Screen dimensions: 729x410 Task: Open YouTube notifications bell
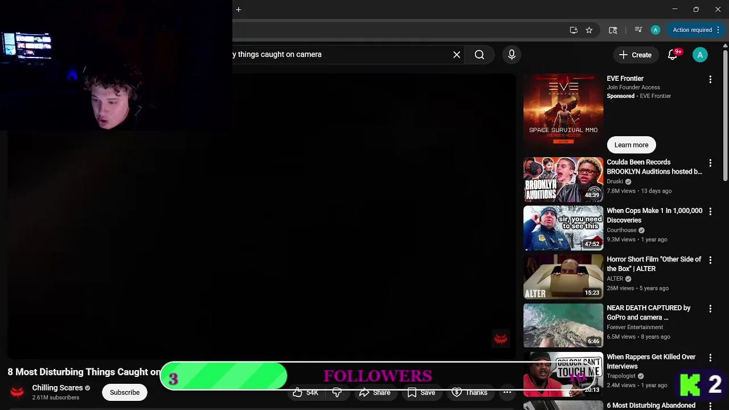[673, 55]
